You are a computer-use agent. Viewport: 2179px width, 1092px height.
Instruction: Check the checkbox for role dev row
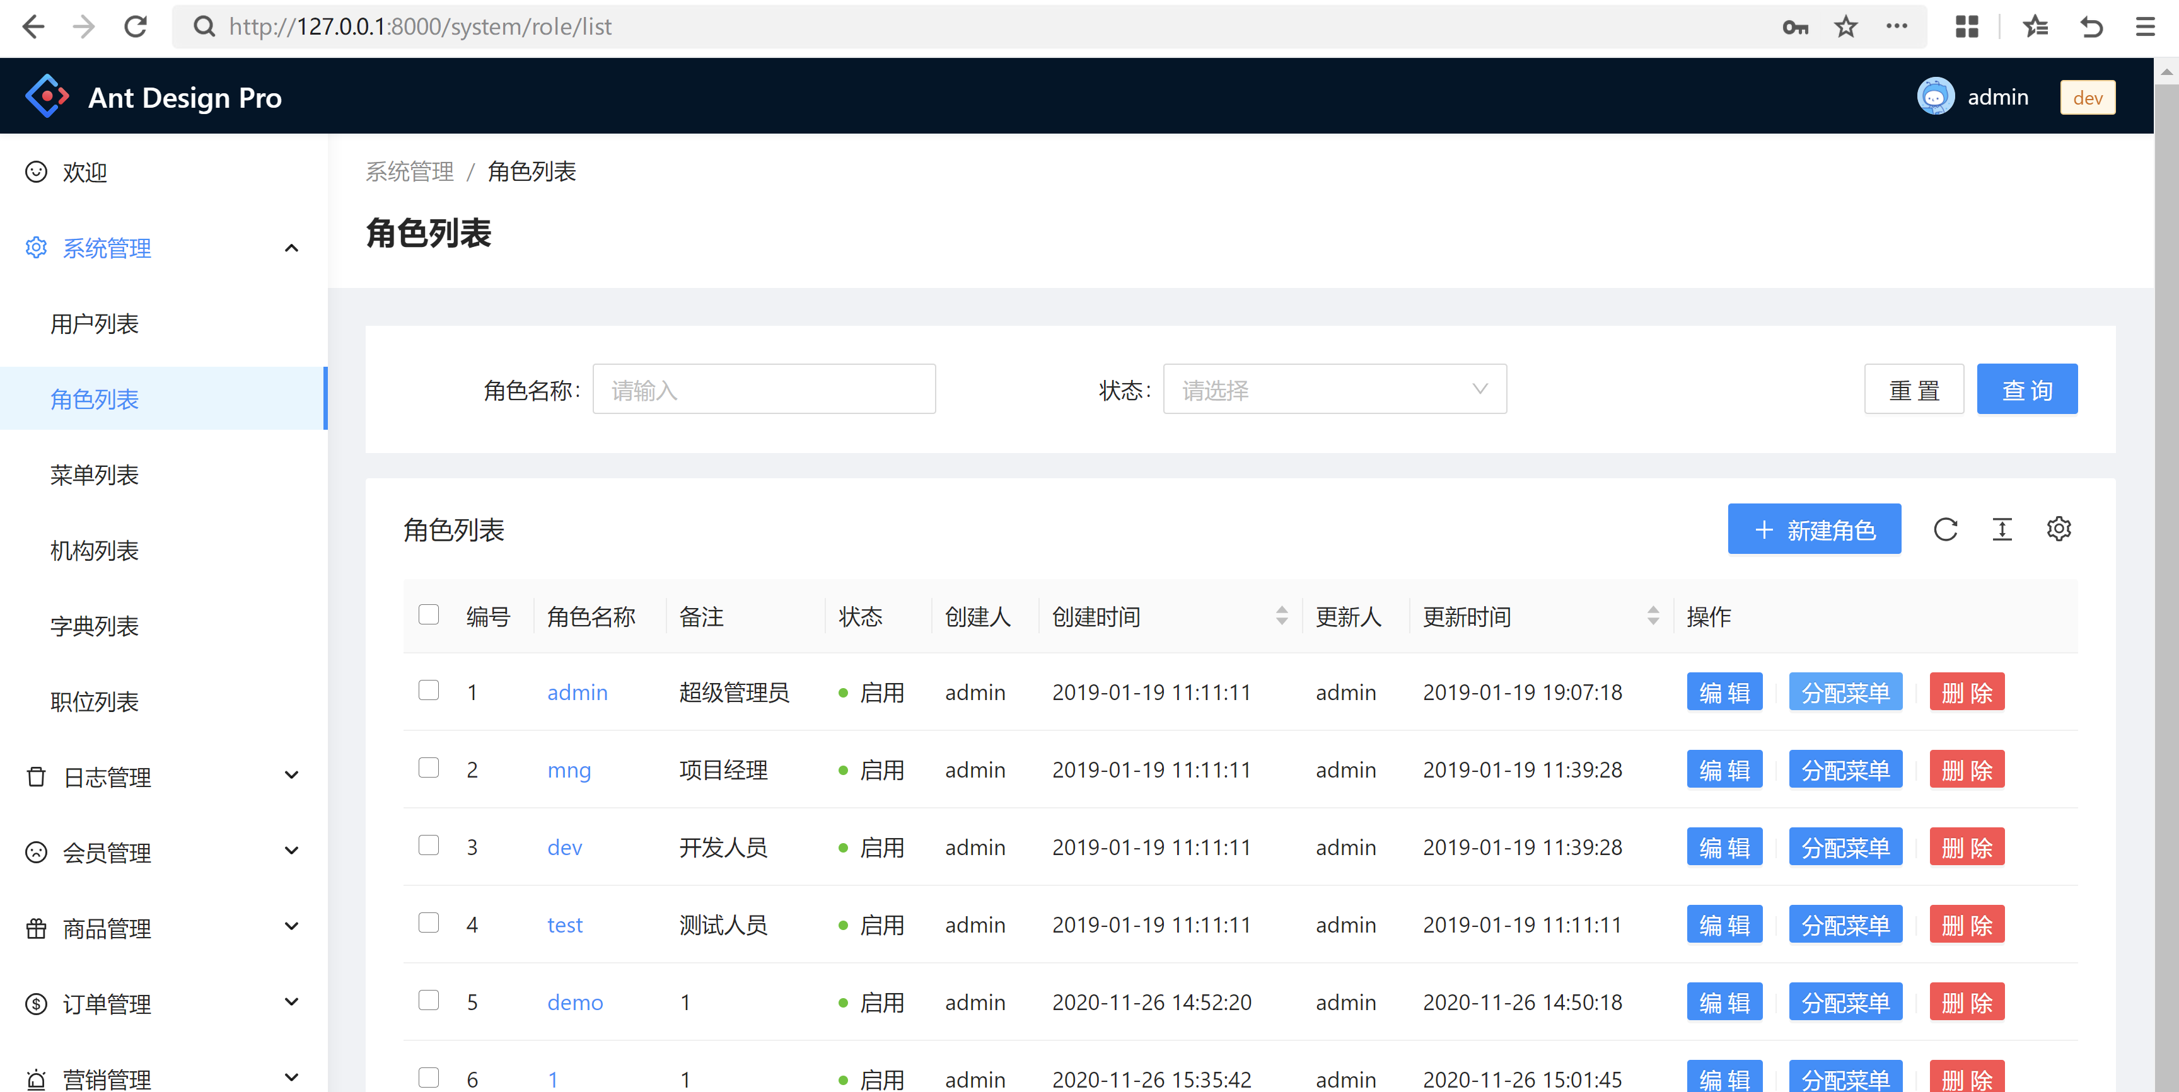pyautogui.click(x=429, y=845)
